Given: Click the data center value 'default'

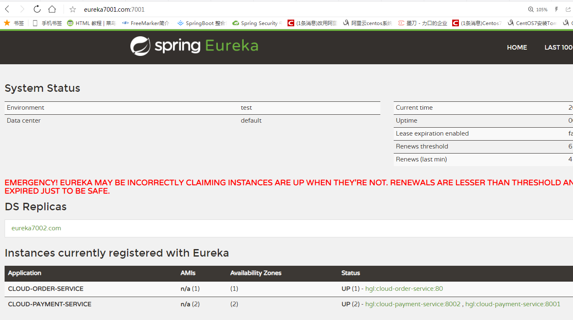Looking at the screenshot, I should [x=251, y=121].
